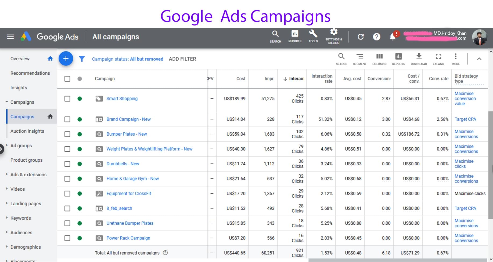493x262 pixels.
Task: Open Search in the top header
Action: (x=275, y=37)
